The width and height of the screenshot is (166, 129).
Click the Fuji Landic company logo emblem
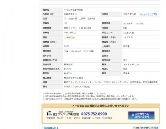click(49, 114)
